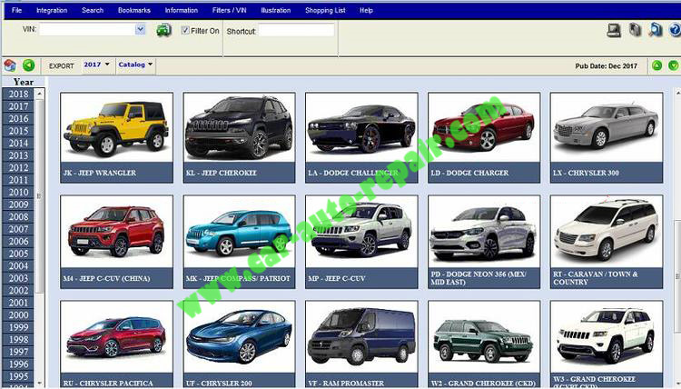This screenshot has height=389, width=681.
Task: Select year 2002 in the Year list
Action: pos(18,290)
